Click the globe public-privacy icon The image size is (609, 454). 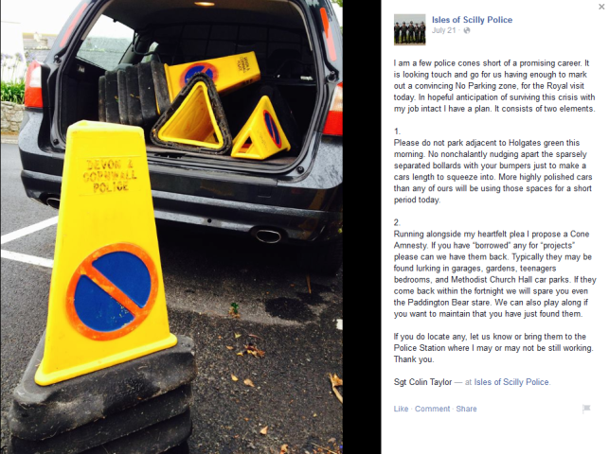pyautogui.click(x=467, y=30)
